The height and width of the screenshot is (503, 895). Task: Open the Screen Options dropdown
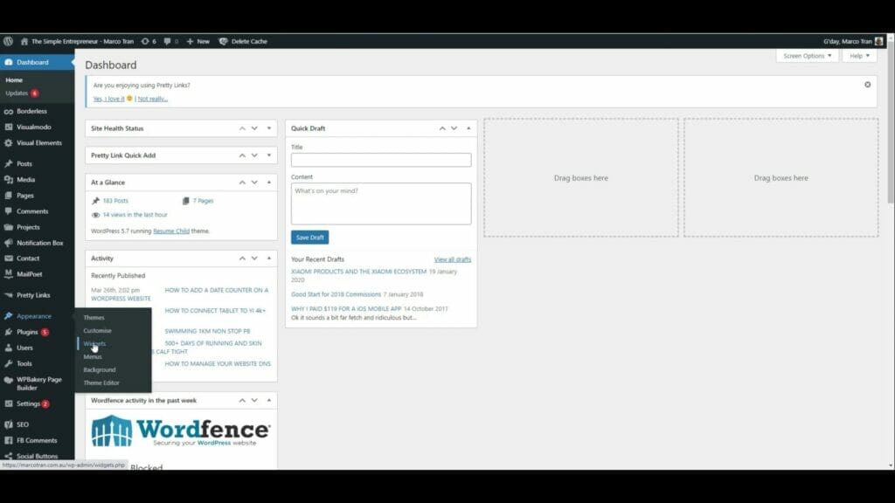[804, 55]
